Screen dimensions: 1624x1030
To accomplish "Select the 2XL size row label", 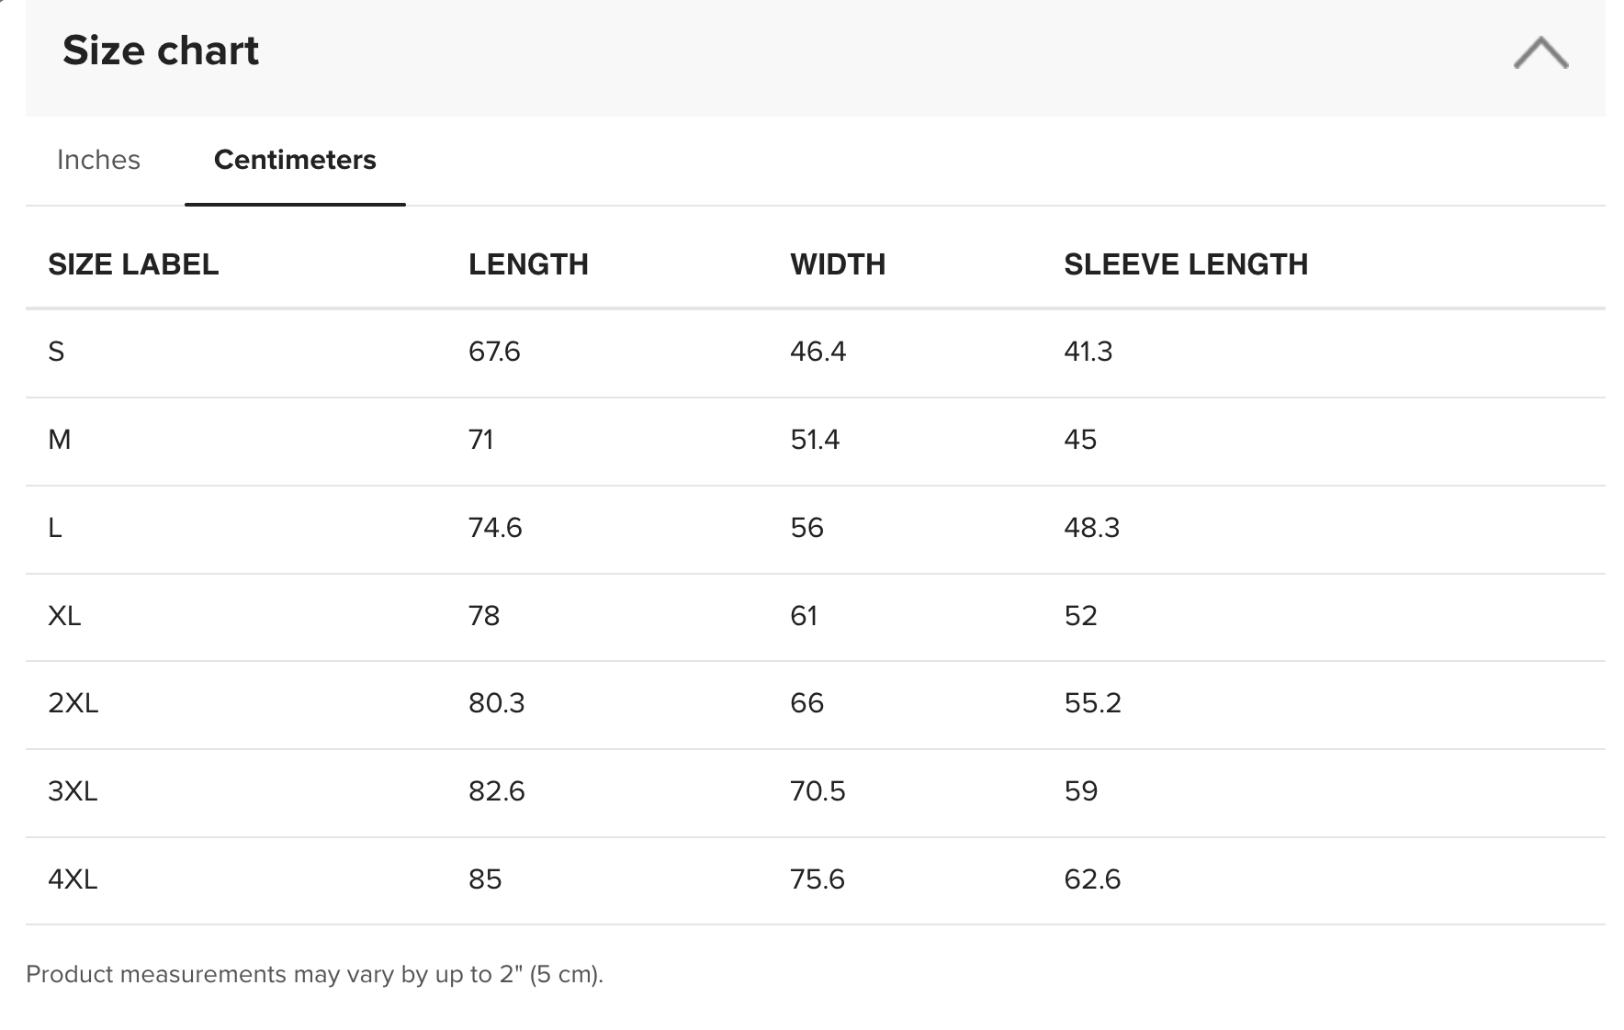I will coord(73,703).
